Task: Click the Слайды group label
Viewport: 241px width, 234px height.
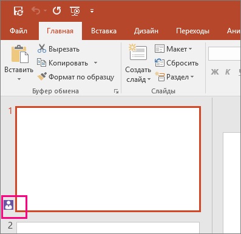Action: [163, 91]
